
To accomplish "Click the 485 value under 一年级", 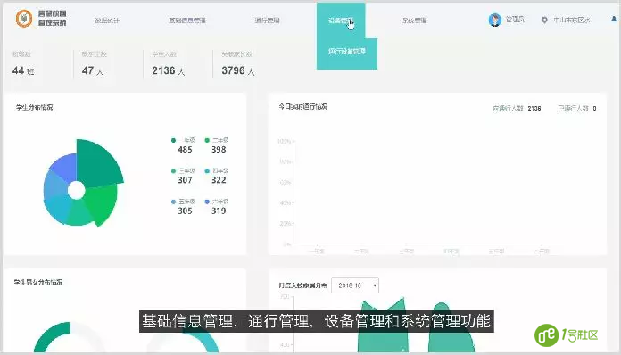I will pyautogui.click(x=185, y=150).
